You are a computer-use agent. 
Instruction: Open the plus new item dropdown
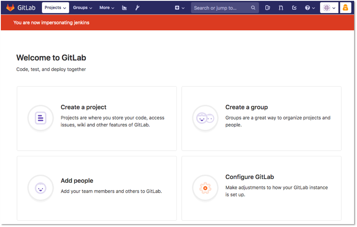[180, 8]
